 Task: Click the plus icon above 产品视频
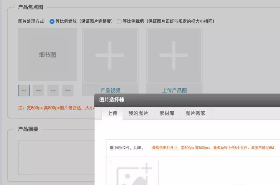point(110,55)
